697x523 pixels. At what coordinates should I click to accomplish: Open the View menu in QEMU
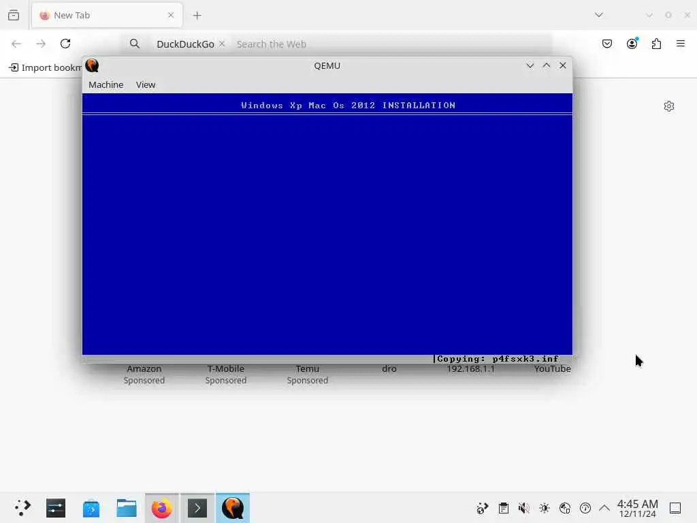pyautogui.click(x=146, y=84)
